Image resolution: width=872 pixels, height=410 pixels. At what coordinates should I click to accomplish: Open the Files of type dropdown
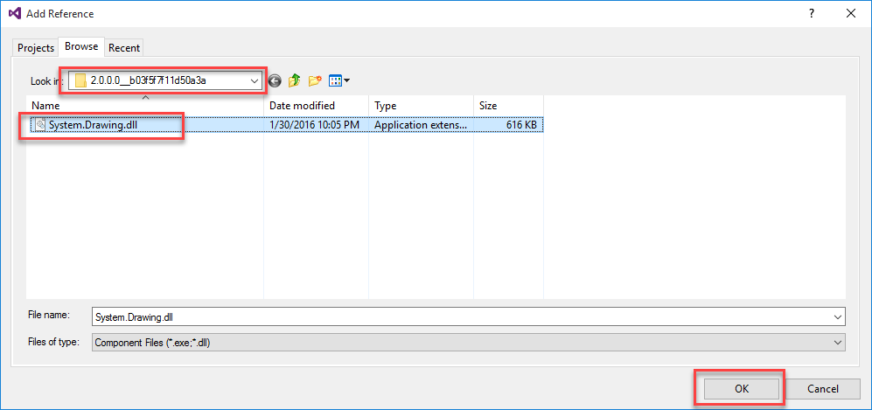click(838, 343)
